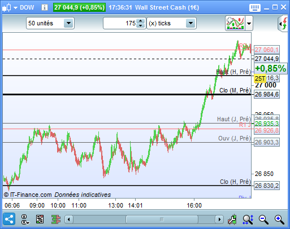This screenshot has height=229, width=290.
Task: Click the 27 060,1 price label
Action: tap(267, 50)
